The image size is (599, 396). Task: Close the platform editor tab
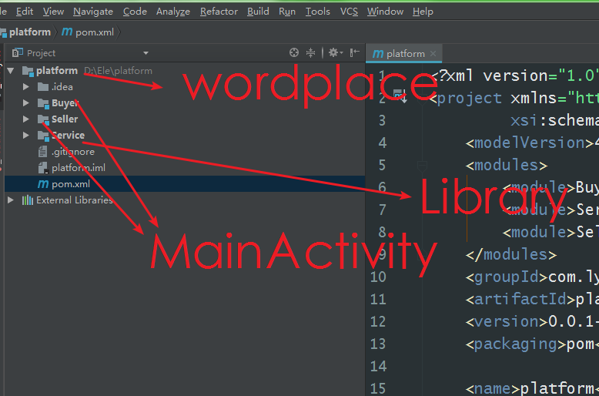click(x=433, y=53)
